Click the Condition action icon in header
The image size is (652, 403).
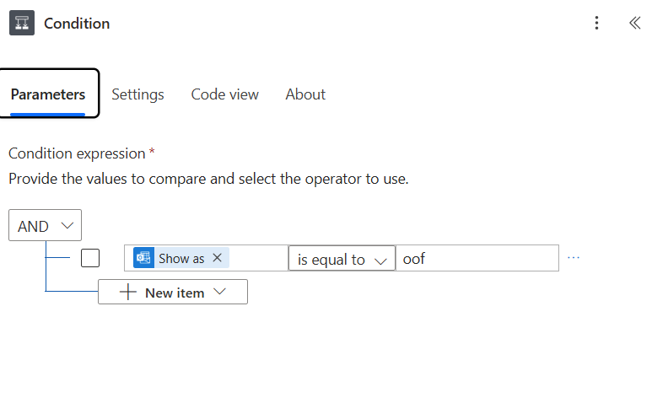coord(23,23)
